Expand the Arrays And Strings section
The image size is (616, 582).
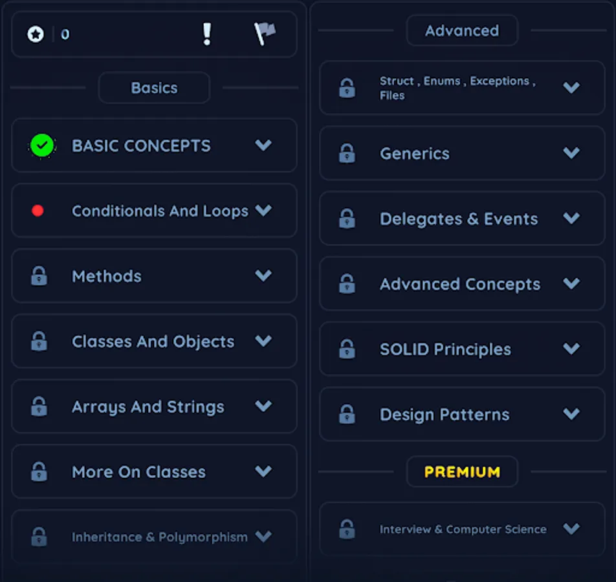tap(263, 407)
